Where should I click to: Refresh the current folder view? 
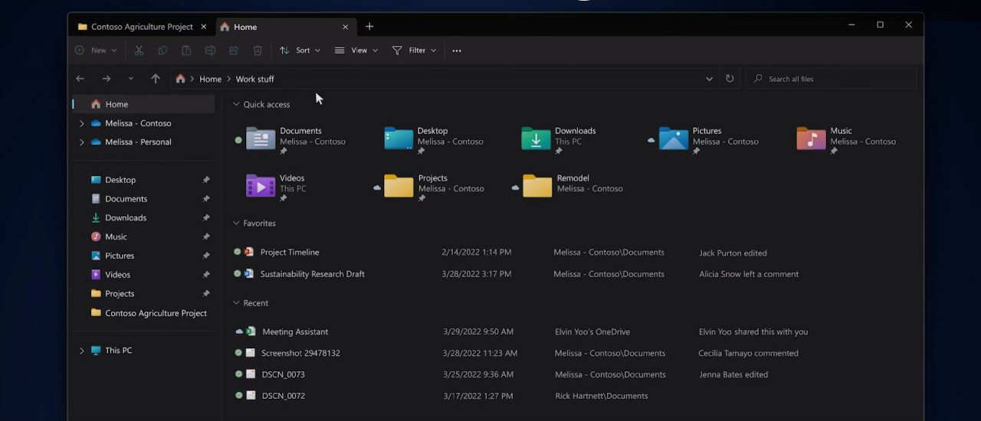tap(730, 79)
